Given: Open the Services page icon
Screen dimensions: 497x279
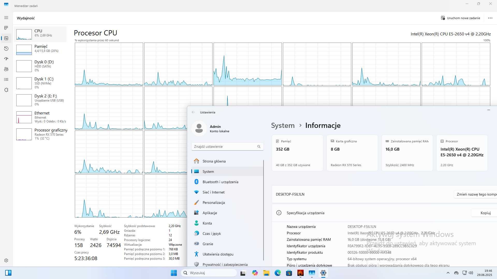Looking at the screenshot, I should 6,90.
